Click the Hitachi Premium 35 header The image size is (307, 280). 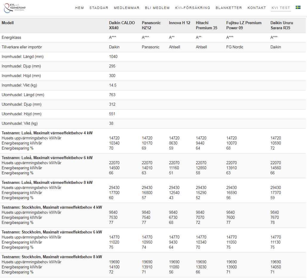point(206,25)
